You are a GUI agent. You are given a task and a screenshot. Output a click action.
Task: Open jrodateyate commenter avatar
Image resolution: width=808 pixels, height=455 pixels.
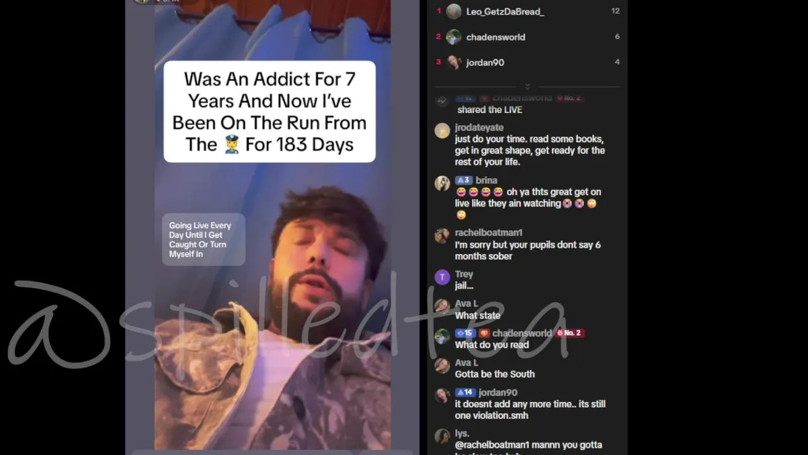pyautogui.click(x=443, y=130)
